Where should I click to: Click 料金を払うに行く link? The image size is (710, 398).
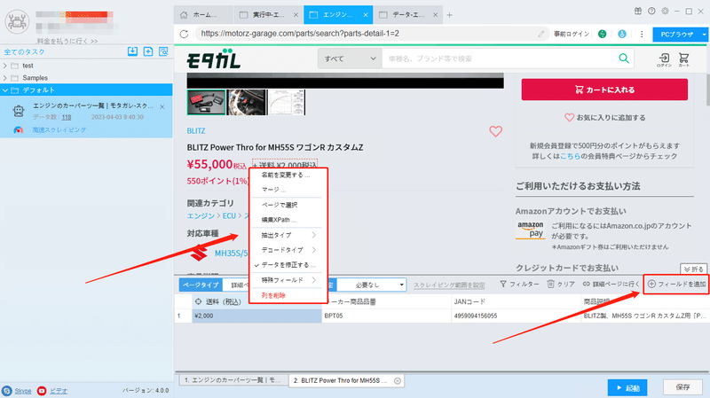67,41
